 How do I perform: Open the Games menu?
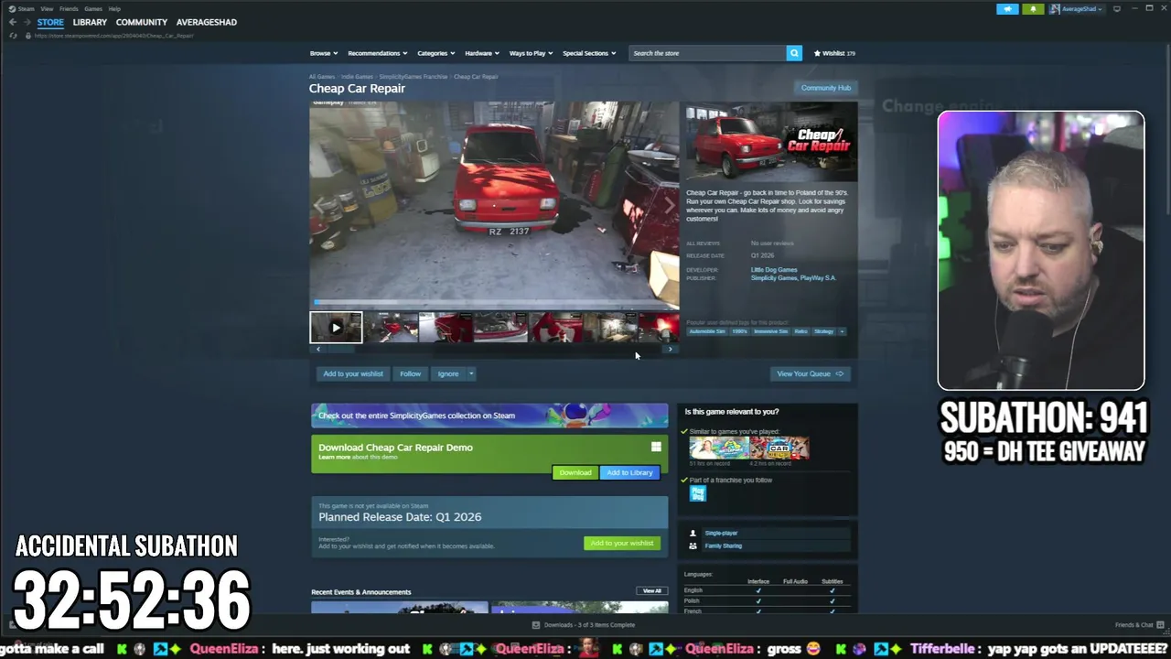click(x=93, y=8)
